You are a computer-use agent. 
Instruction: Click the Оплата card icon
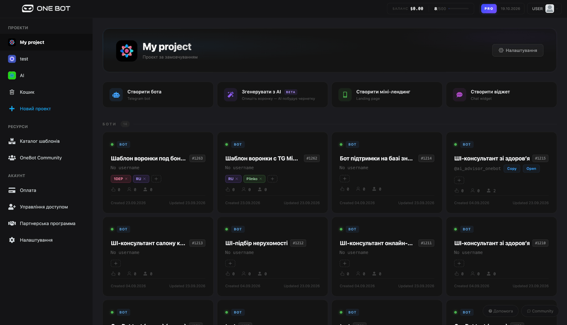tap(12, 190)
